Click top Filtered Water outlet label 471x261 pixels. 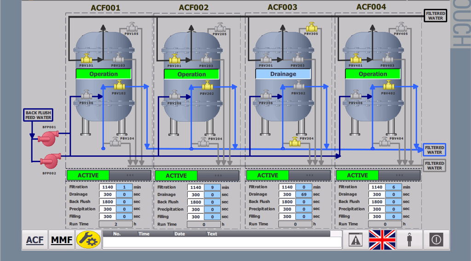435,16
